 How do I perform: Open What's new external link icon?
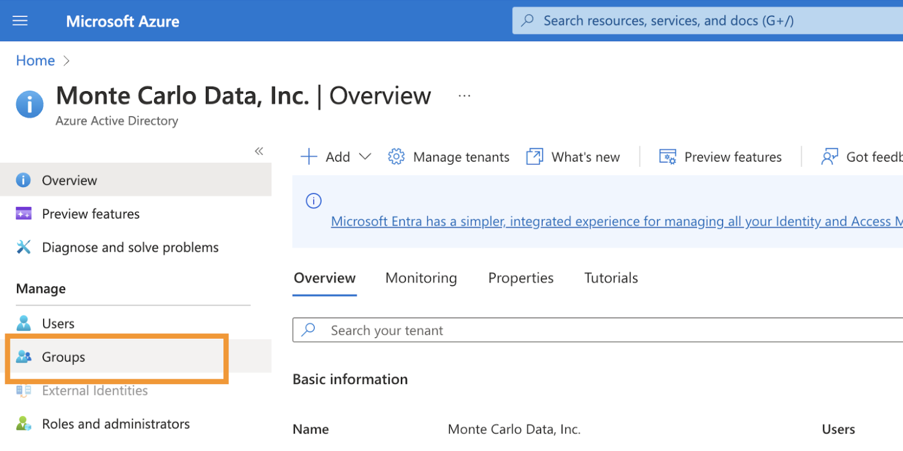tap(534, 157)
